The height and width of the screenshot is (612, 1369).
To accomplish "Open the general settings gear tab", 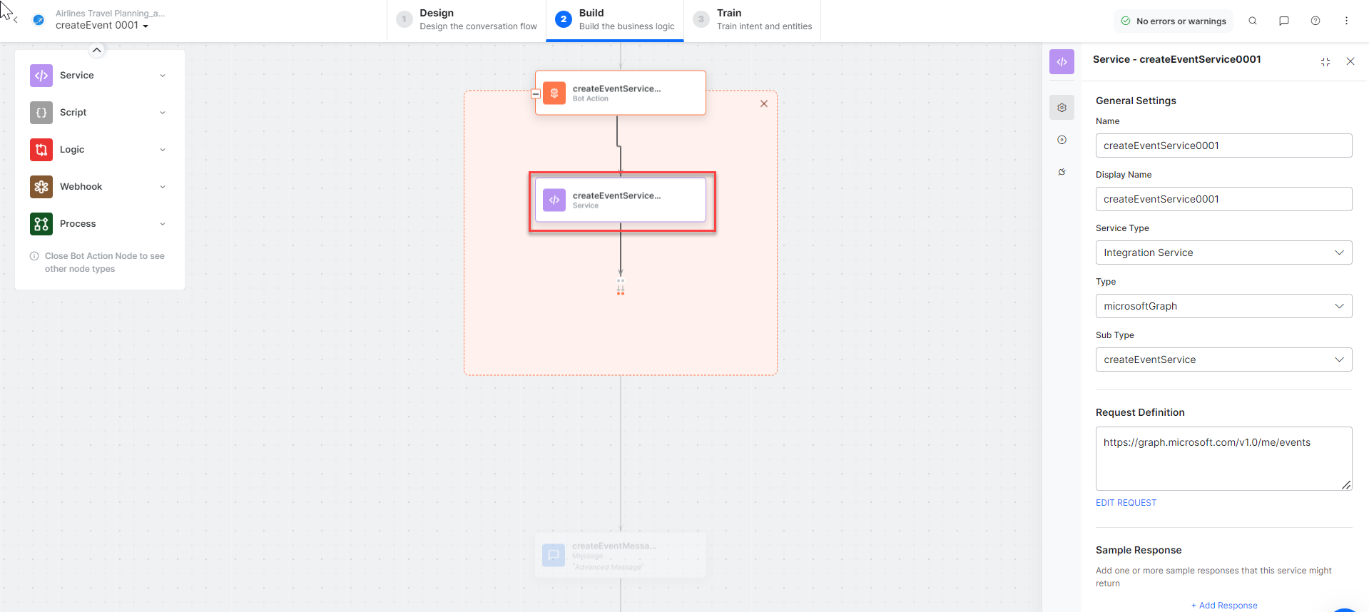I will (x=1062, y=108).
